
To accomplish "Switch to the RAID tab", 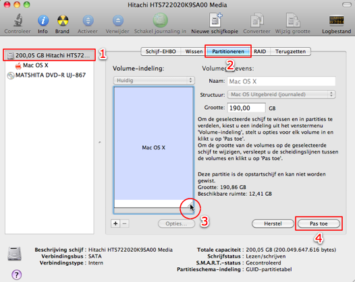I will (x=260, y=51).
